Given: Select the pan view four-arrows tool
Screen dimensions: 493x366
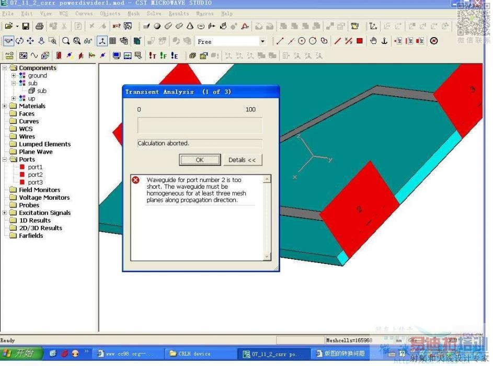Looking at the screenshot, I should 30,41.
